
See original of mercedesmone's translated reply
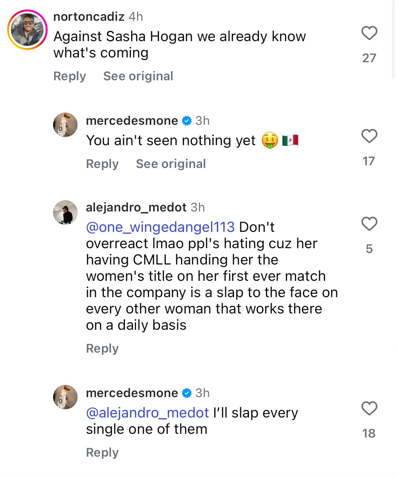point(171,164)
